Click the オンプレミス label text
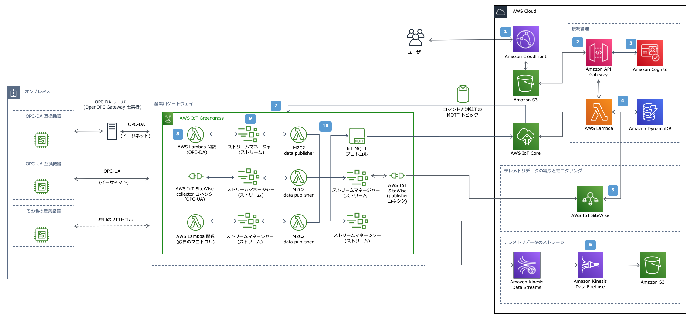 click(37, 92)
